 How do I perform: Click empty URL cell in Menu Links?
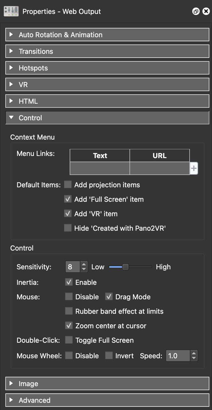tap(160, 168)
